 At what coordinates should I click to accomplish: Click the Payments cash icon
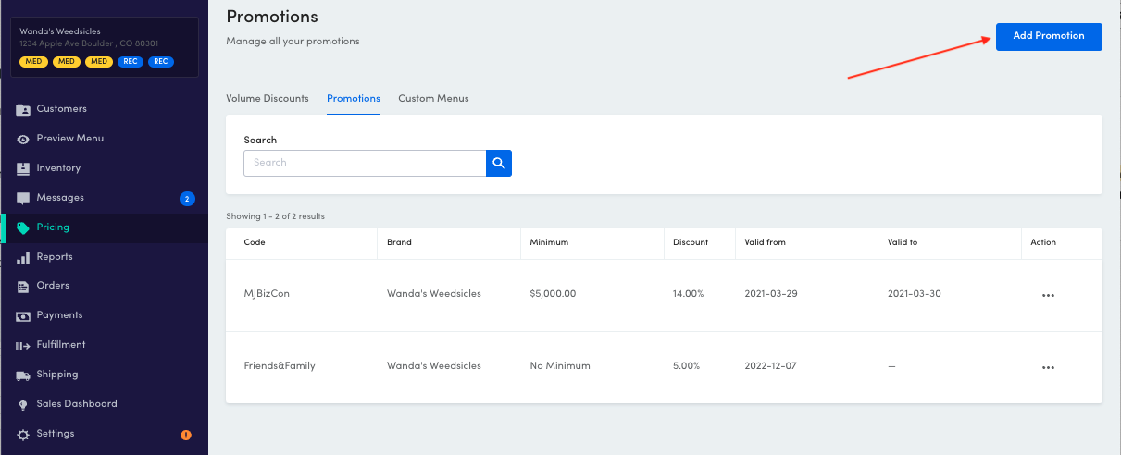pyautogui.click(x=23, y=315)
